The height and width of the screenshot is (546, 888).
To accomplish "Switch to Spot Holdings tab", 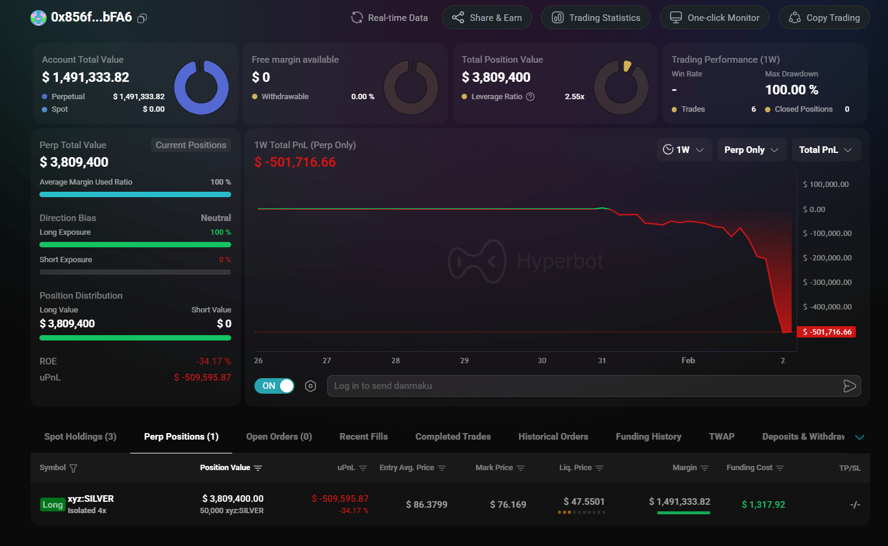I will pos(80,437).
